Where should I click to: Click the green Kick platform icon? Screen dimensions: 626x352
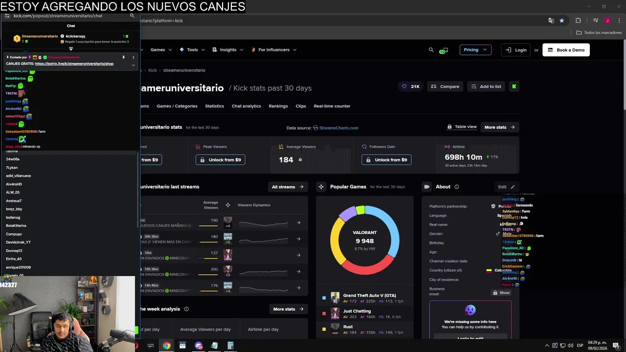coord(514,87)
